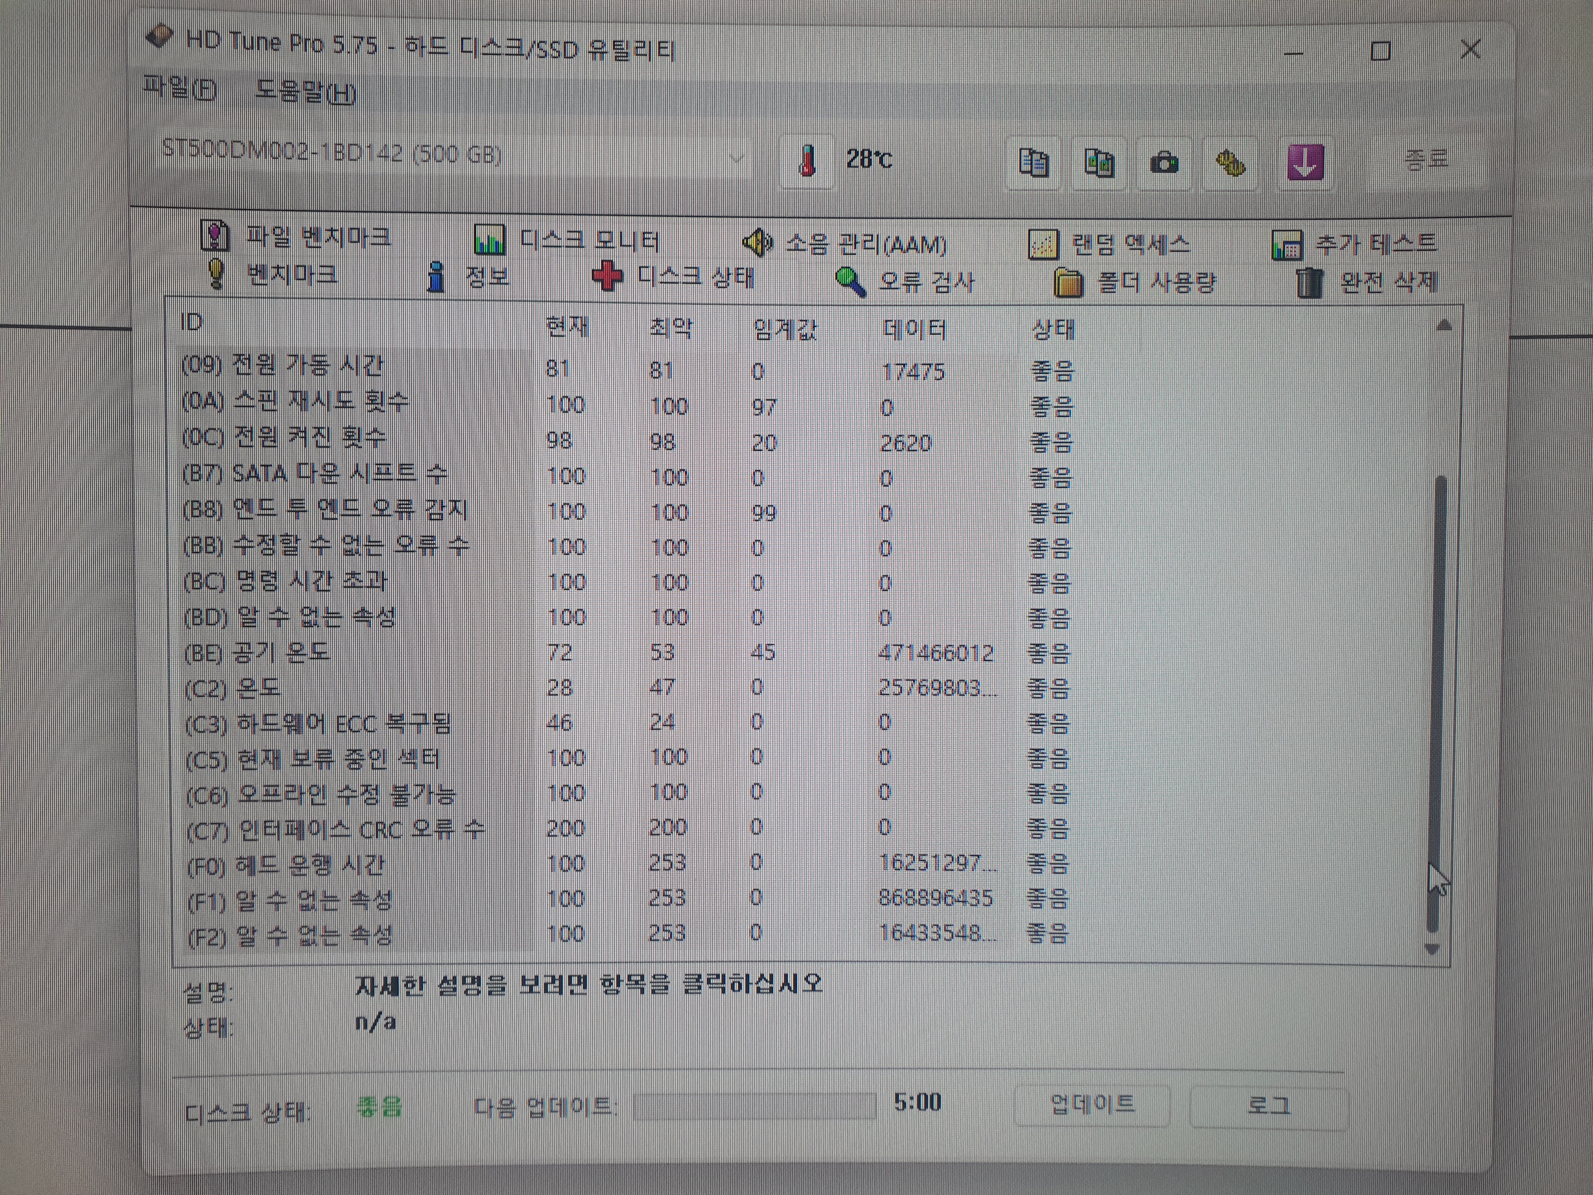Click the 임계값 column header
This screenshot has height=1195, width=1593.
click(x=785, y=330)
